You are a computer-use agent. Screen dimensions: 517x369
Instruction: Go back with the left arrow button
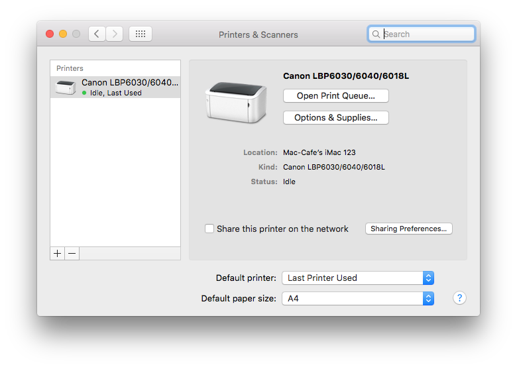97,34
